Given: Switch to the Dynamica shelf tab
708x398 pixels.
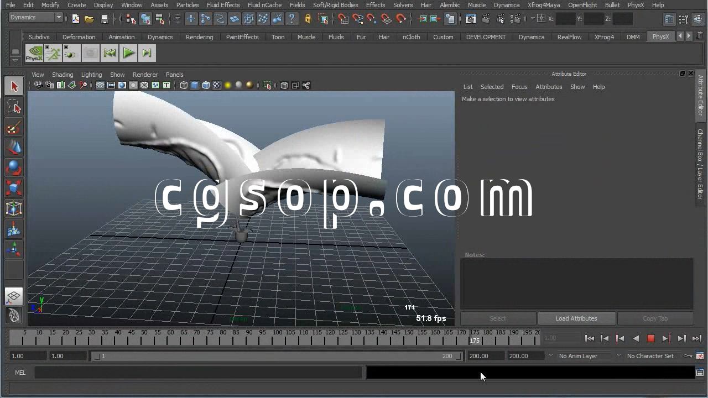Looking at the screenshot, I should (531, 37).
